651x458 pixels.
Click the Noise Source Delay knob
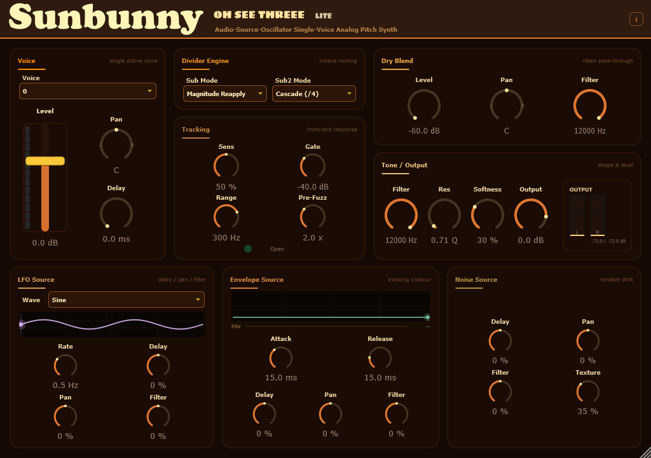(x=500, y=341)
